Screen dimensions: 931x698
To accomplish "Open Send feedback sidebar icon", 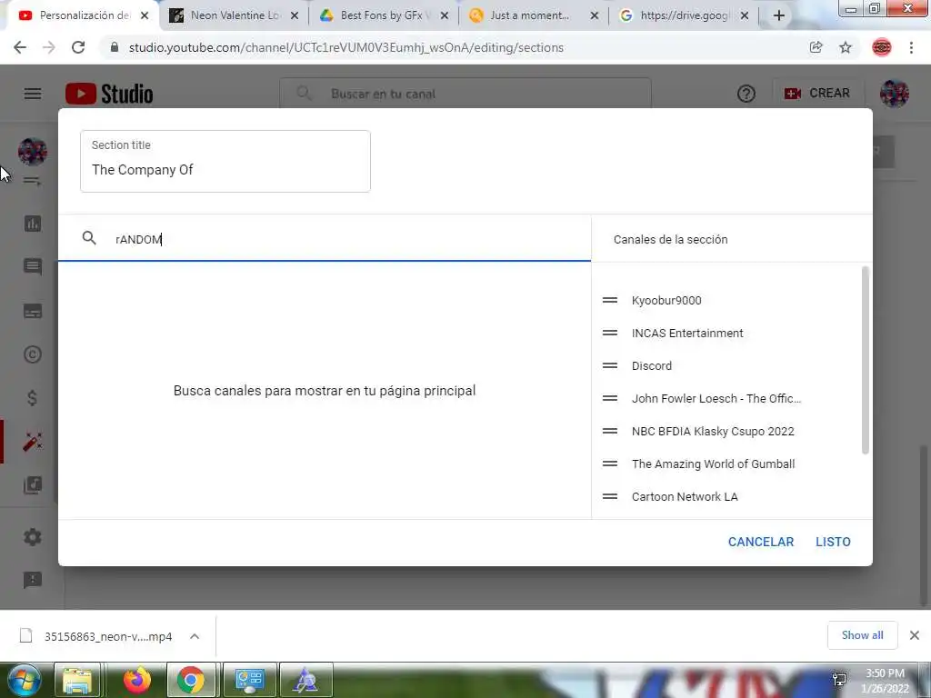I will 33,580.
